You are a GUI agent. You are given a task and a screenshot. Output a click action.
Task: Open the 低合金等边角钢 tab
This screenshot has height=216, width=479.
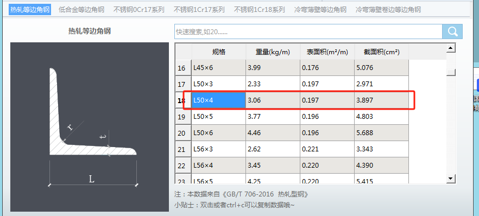[81, 9]
